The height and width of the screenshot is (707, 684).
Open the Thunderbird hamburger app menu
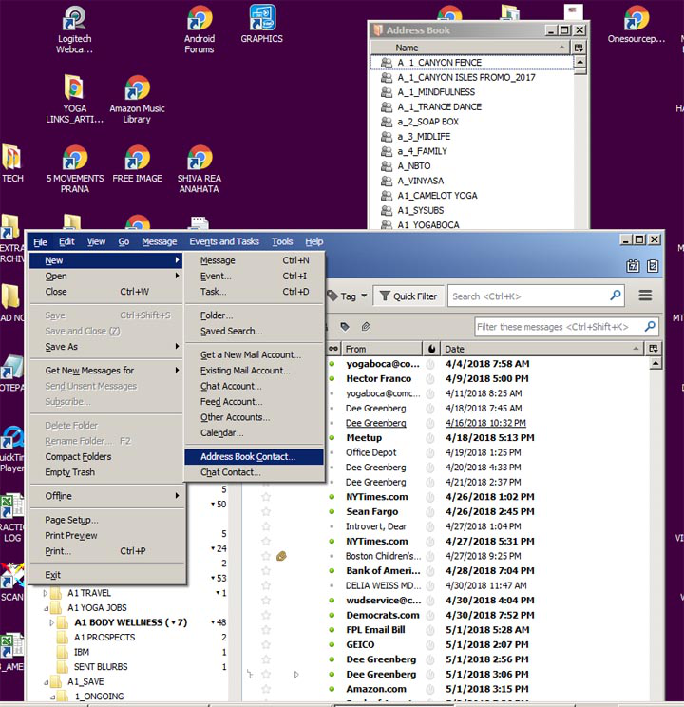645,296
